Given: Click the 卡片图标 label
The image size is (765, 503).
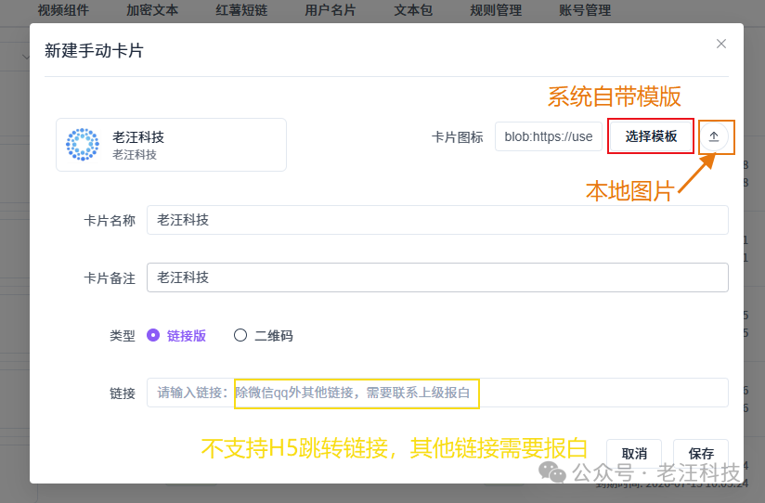Looking at the screenshot, I should [x=457, y=137].
